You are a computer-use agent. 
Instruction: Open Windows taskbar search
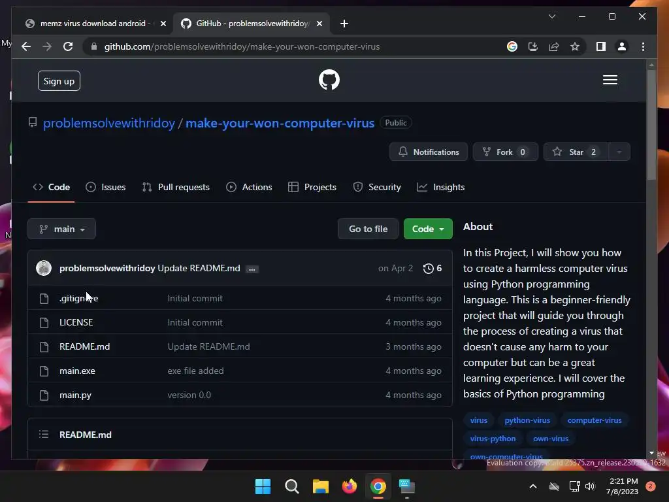click(x=292, y=486)
